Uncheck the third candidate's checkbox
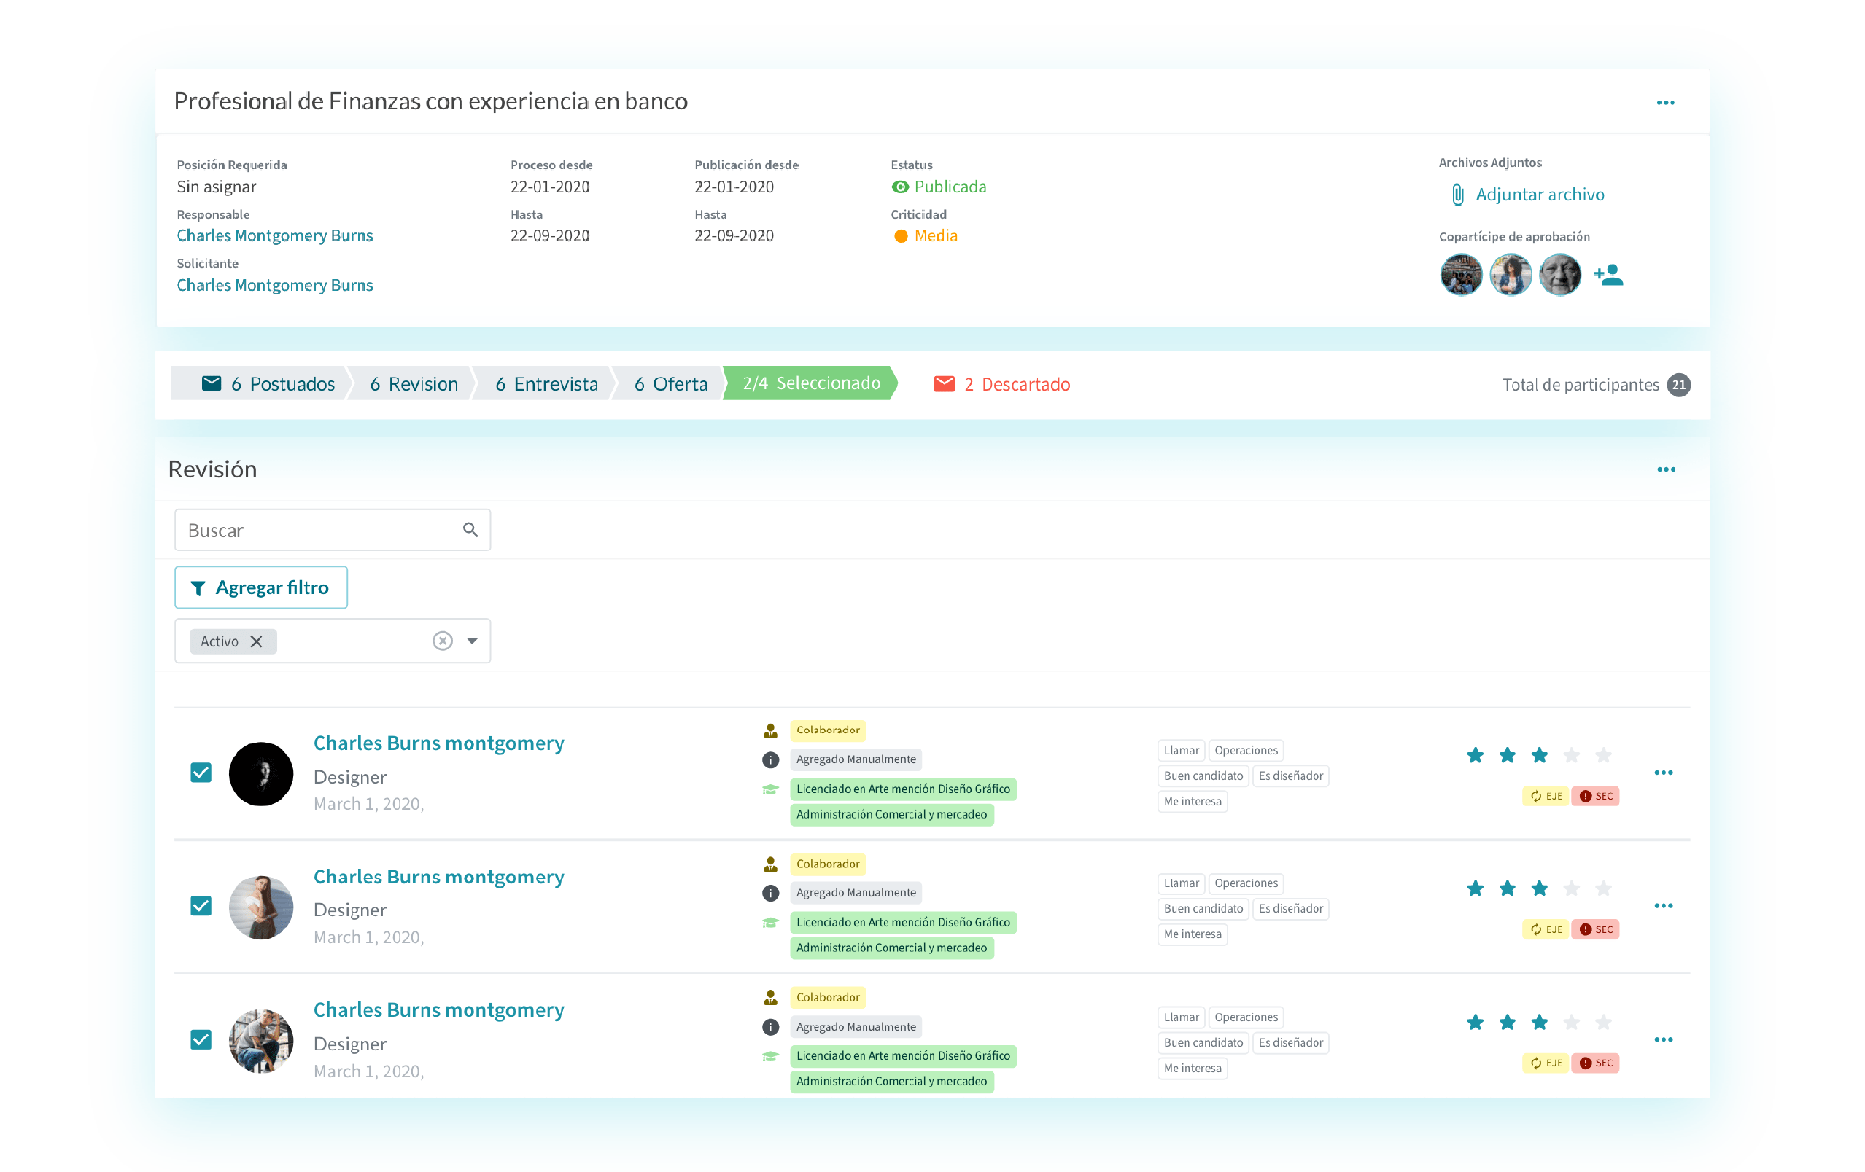Viewport: 1865px width, 1172px height. point(201,1039)
